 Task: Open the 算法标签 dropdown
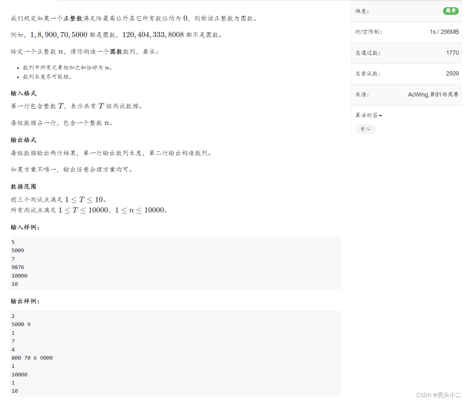click(x=366, y=115)
